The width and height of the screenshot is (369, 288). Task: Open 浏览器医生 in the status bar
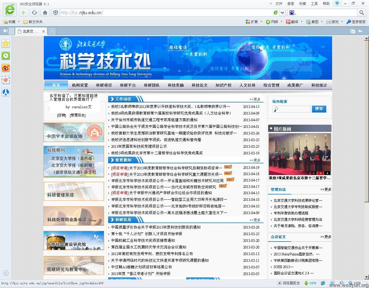tap(289, 283)
